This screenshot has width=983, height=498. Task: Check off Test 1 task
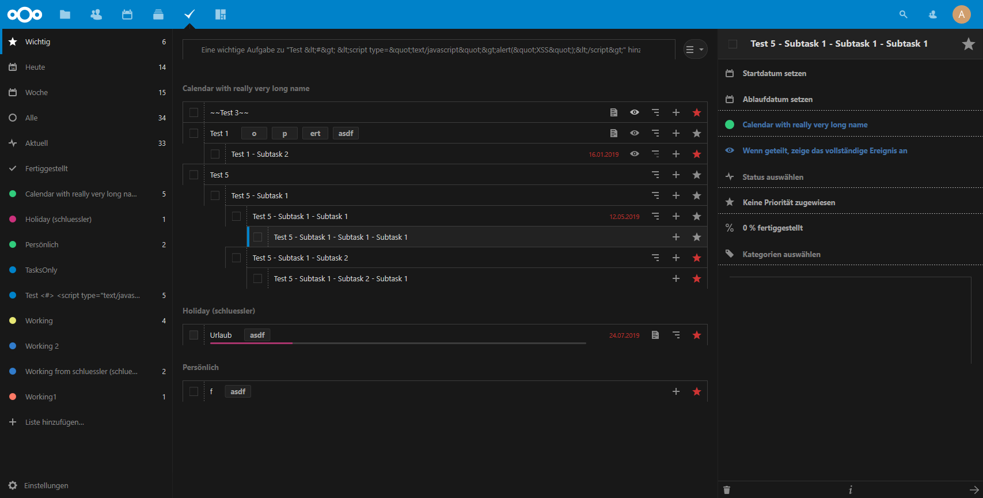pyautogui.click(x=193, y=133)
